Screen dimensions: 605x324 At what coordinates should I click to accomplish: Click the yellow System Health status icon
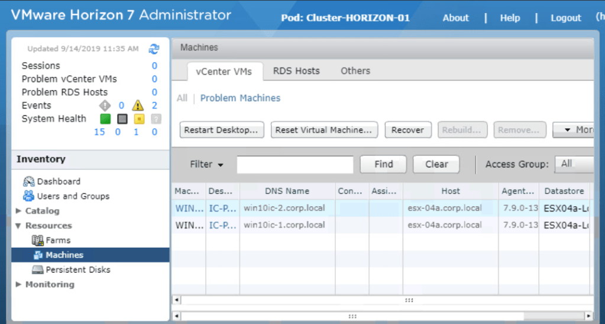(x=139, y=119)
